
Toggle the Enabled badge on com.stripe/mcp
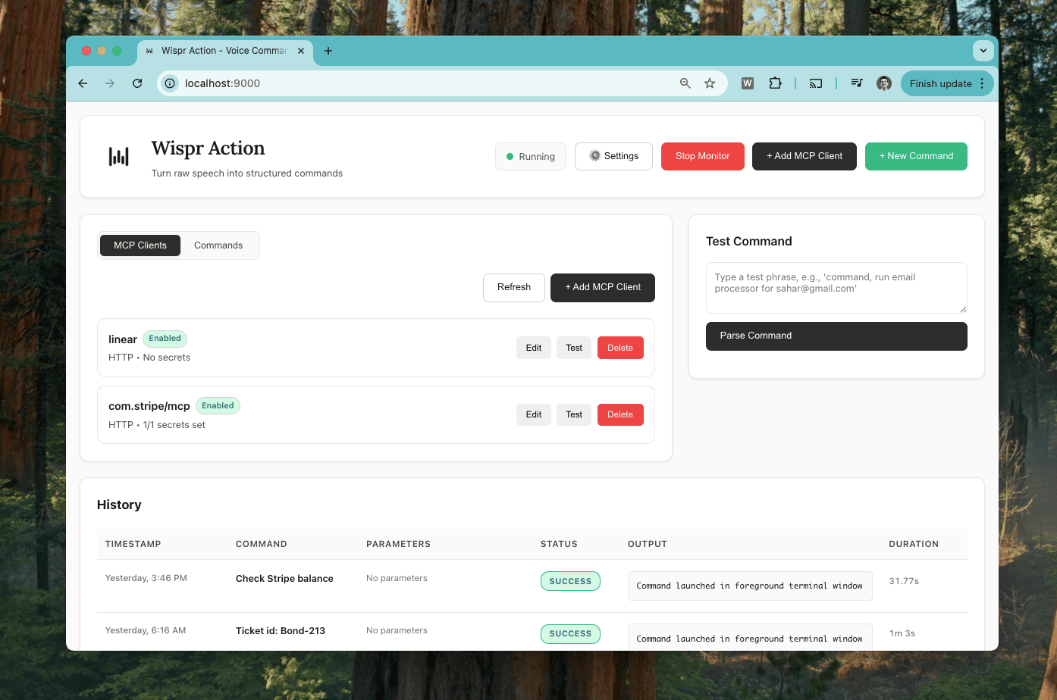[218, 405]
